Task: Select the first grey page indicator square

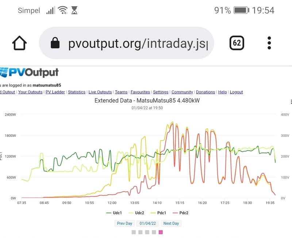Action: click(134, 232)
